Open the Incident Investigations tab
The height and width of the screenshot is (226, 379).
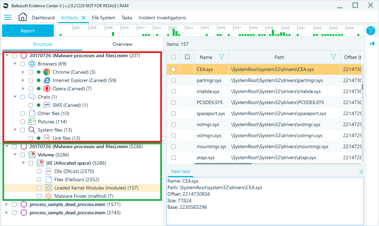pos(162,18)
